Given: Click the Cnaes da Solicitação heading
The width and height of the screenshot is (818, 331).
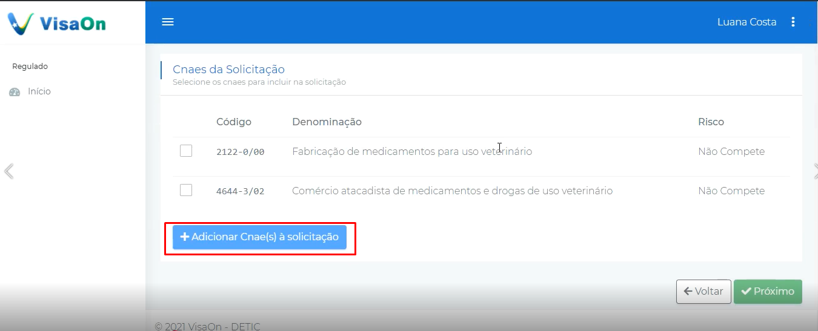Looking at the screenshot, I should pyautogui.click(x=228, y=69).
